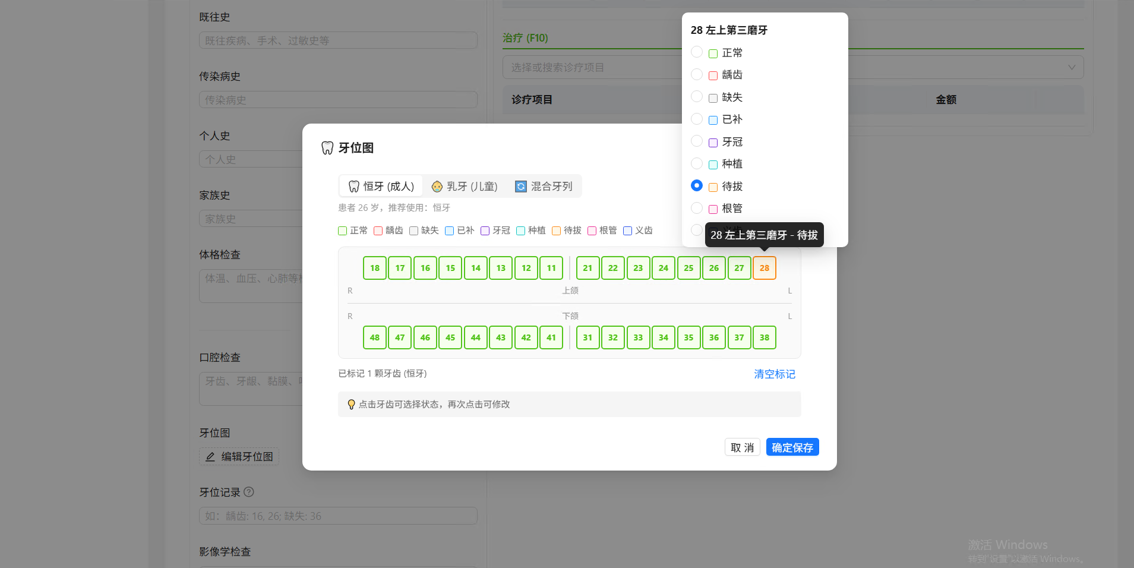Click tooth 38 in the lower jaw
This screenshot has width=1134, height=568.
[x=764, y=337]
